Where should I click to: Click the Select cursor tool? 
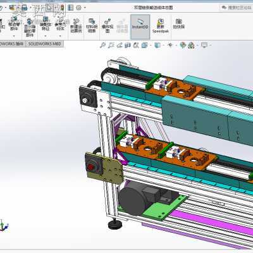(49, 8)
